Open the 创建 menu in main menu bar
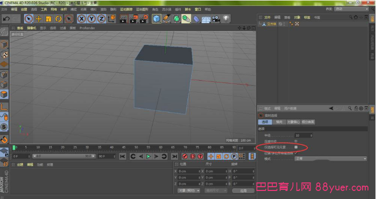The width and height of the screenshot is (376, 199). pos(24,9)
